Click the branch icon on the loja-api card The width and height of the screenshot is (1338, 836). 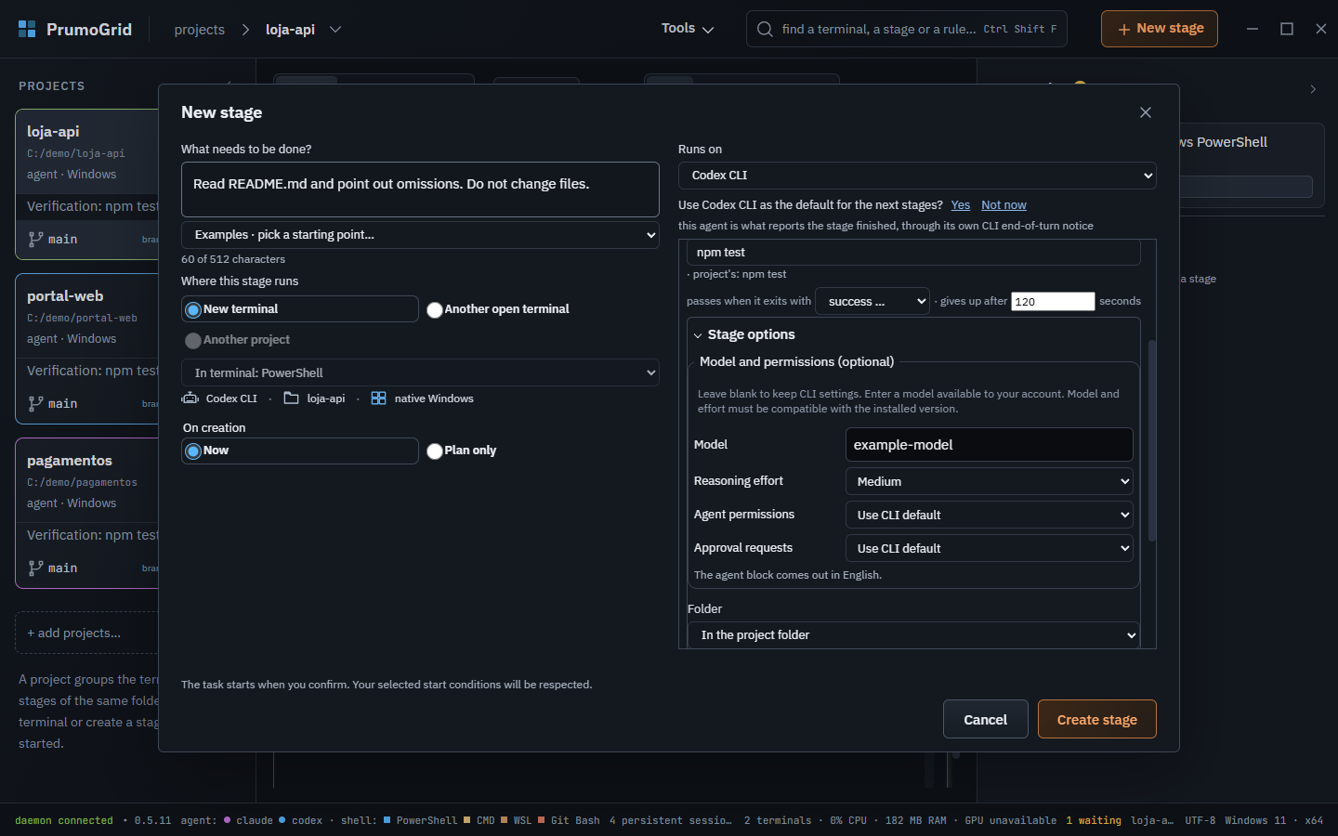35,239
